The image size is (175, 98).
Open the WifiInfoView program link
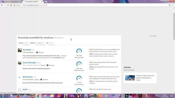(28, 77)
